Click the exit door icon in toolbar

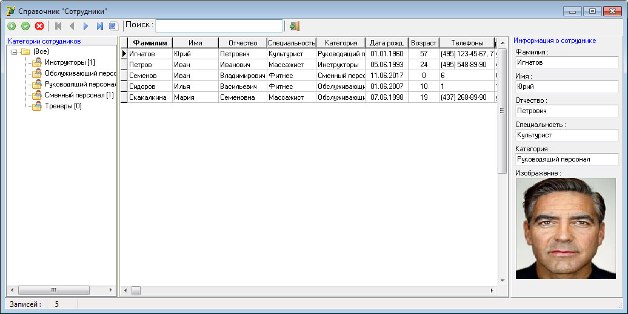(x=295, y=26)
